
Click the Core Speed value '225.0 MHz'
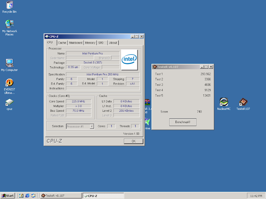tap(78, 101)
